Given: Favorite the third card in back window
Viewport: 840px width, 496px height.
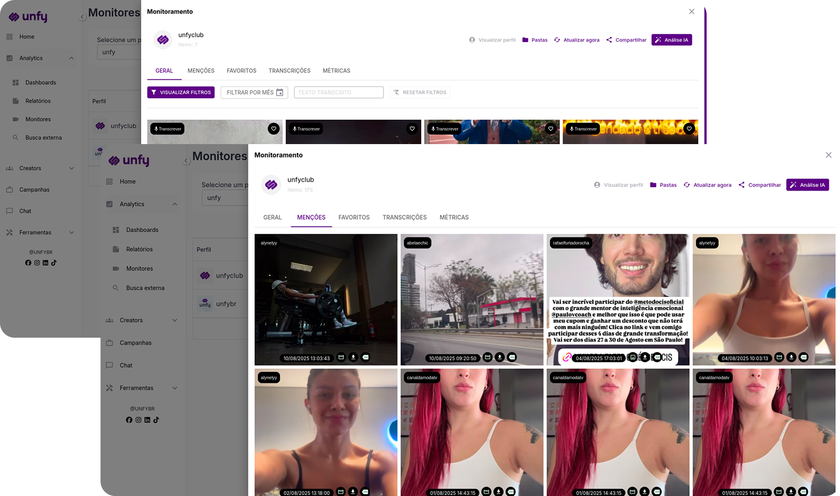Looking at the screenshot, I should pos(551,129).
